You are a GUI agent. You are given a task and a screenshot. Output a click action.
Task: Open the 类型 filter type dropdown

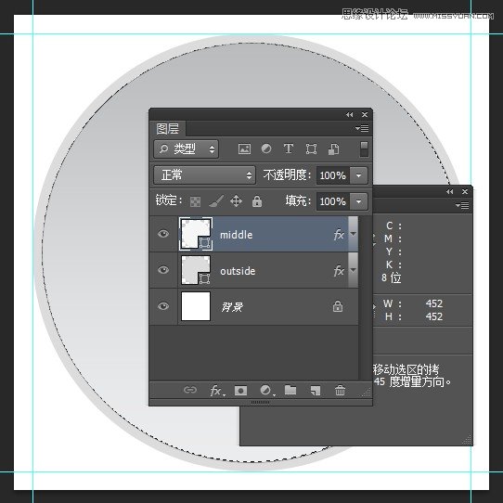pyautogui.click(x=186, y=148)
